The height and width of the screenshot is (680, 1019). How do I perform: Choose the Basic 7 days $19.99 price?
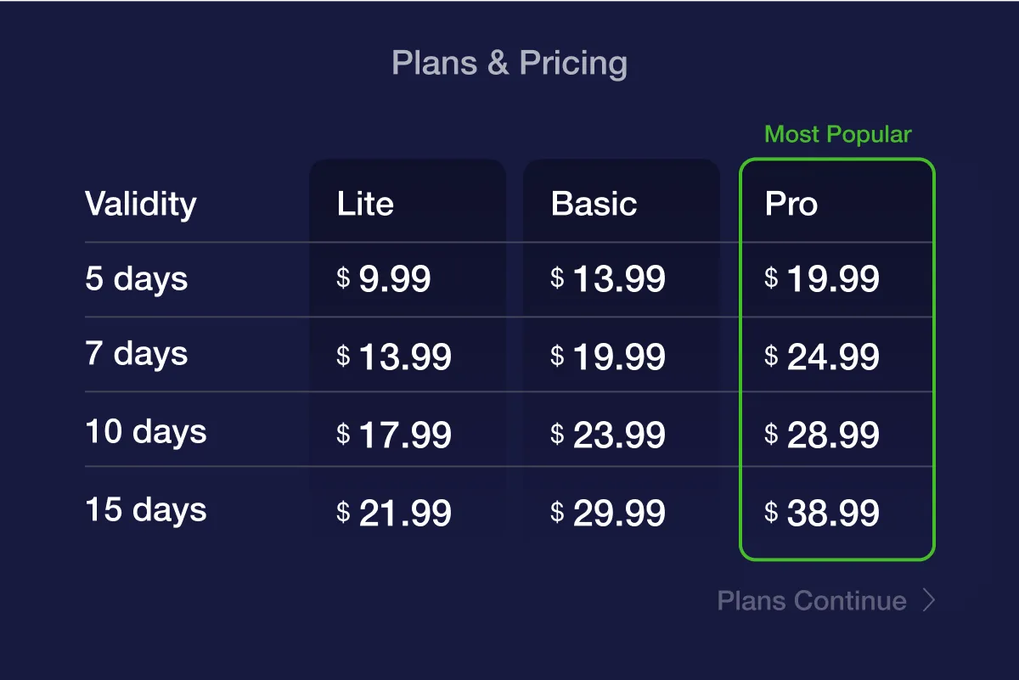pyautogui.click(x=608, y=357)
